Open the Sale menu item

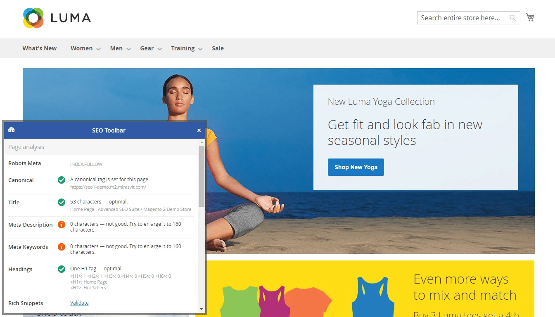coord(218,48)
